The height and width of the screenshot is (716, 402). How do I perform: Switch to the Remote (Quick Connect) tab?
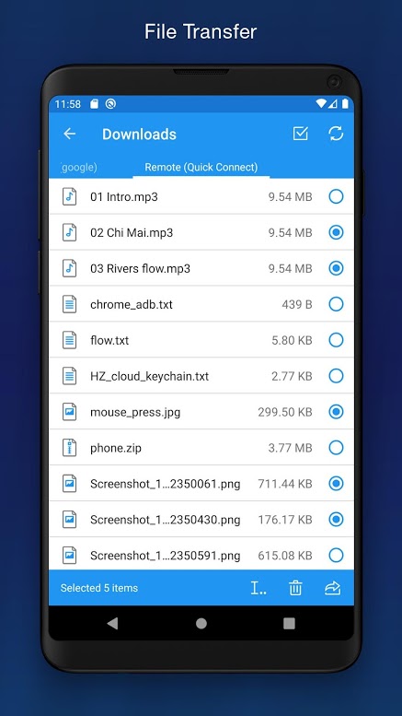201,167
